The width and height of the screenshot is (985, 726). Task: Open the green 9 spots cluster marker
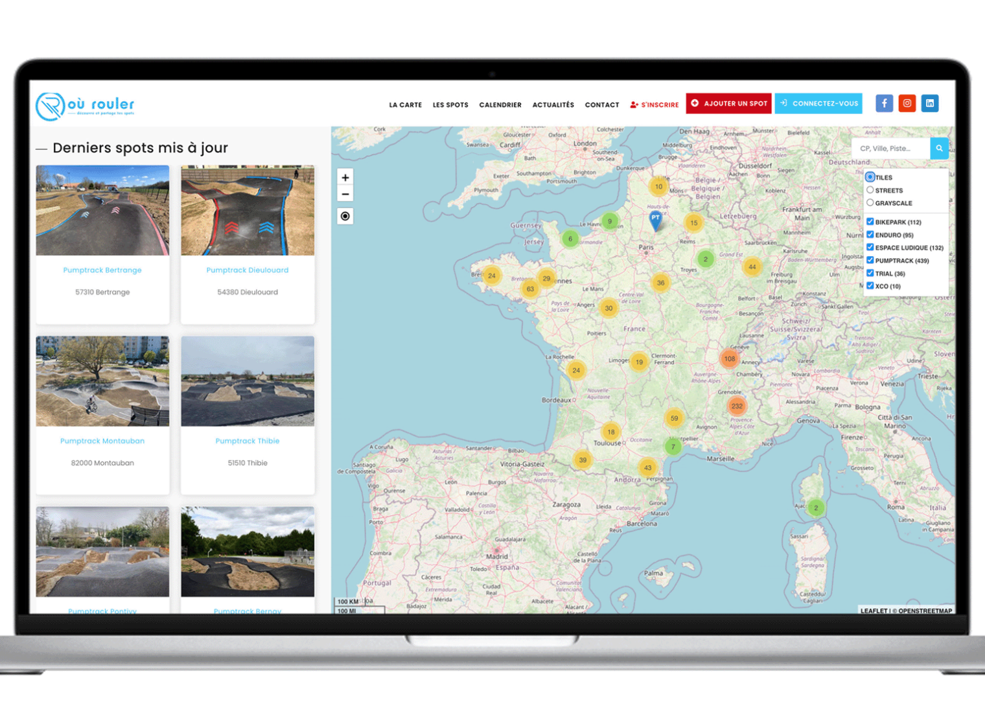coord(609,222)
